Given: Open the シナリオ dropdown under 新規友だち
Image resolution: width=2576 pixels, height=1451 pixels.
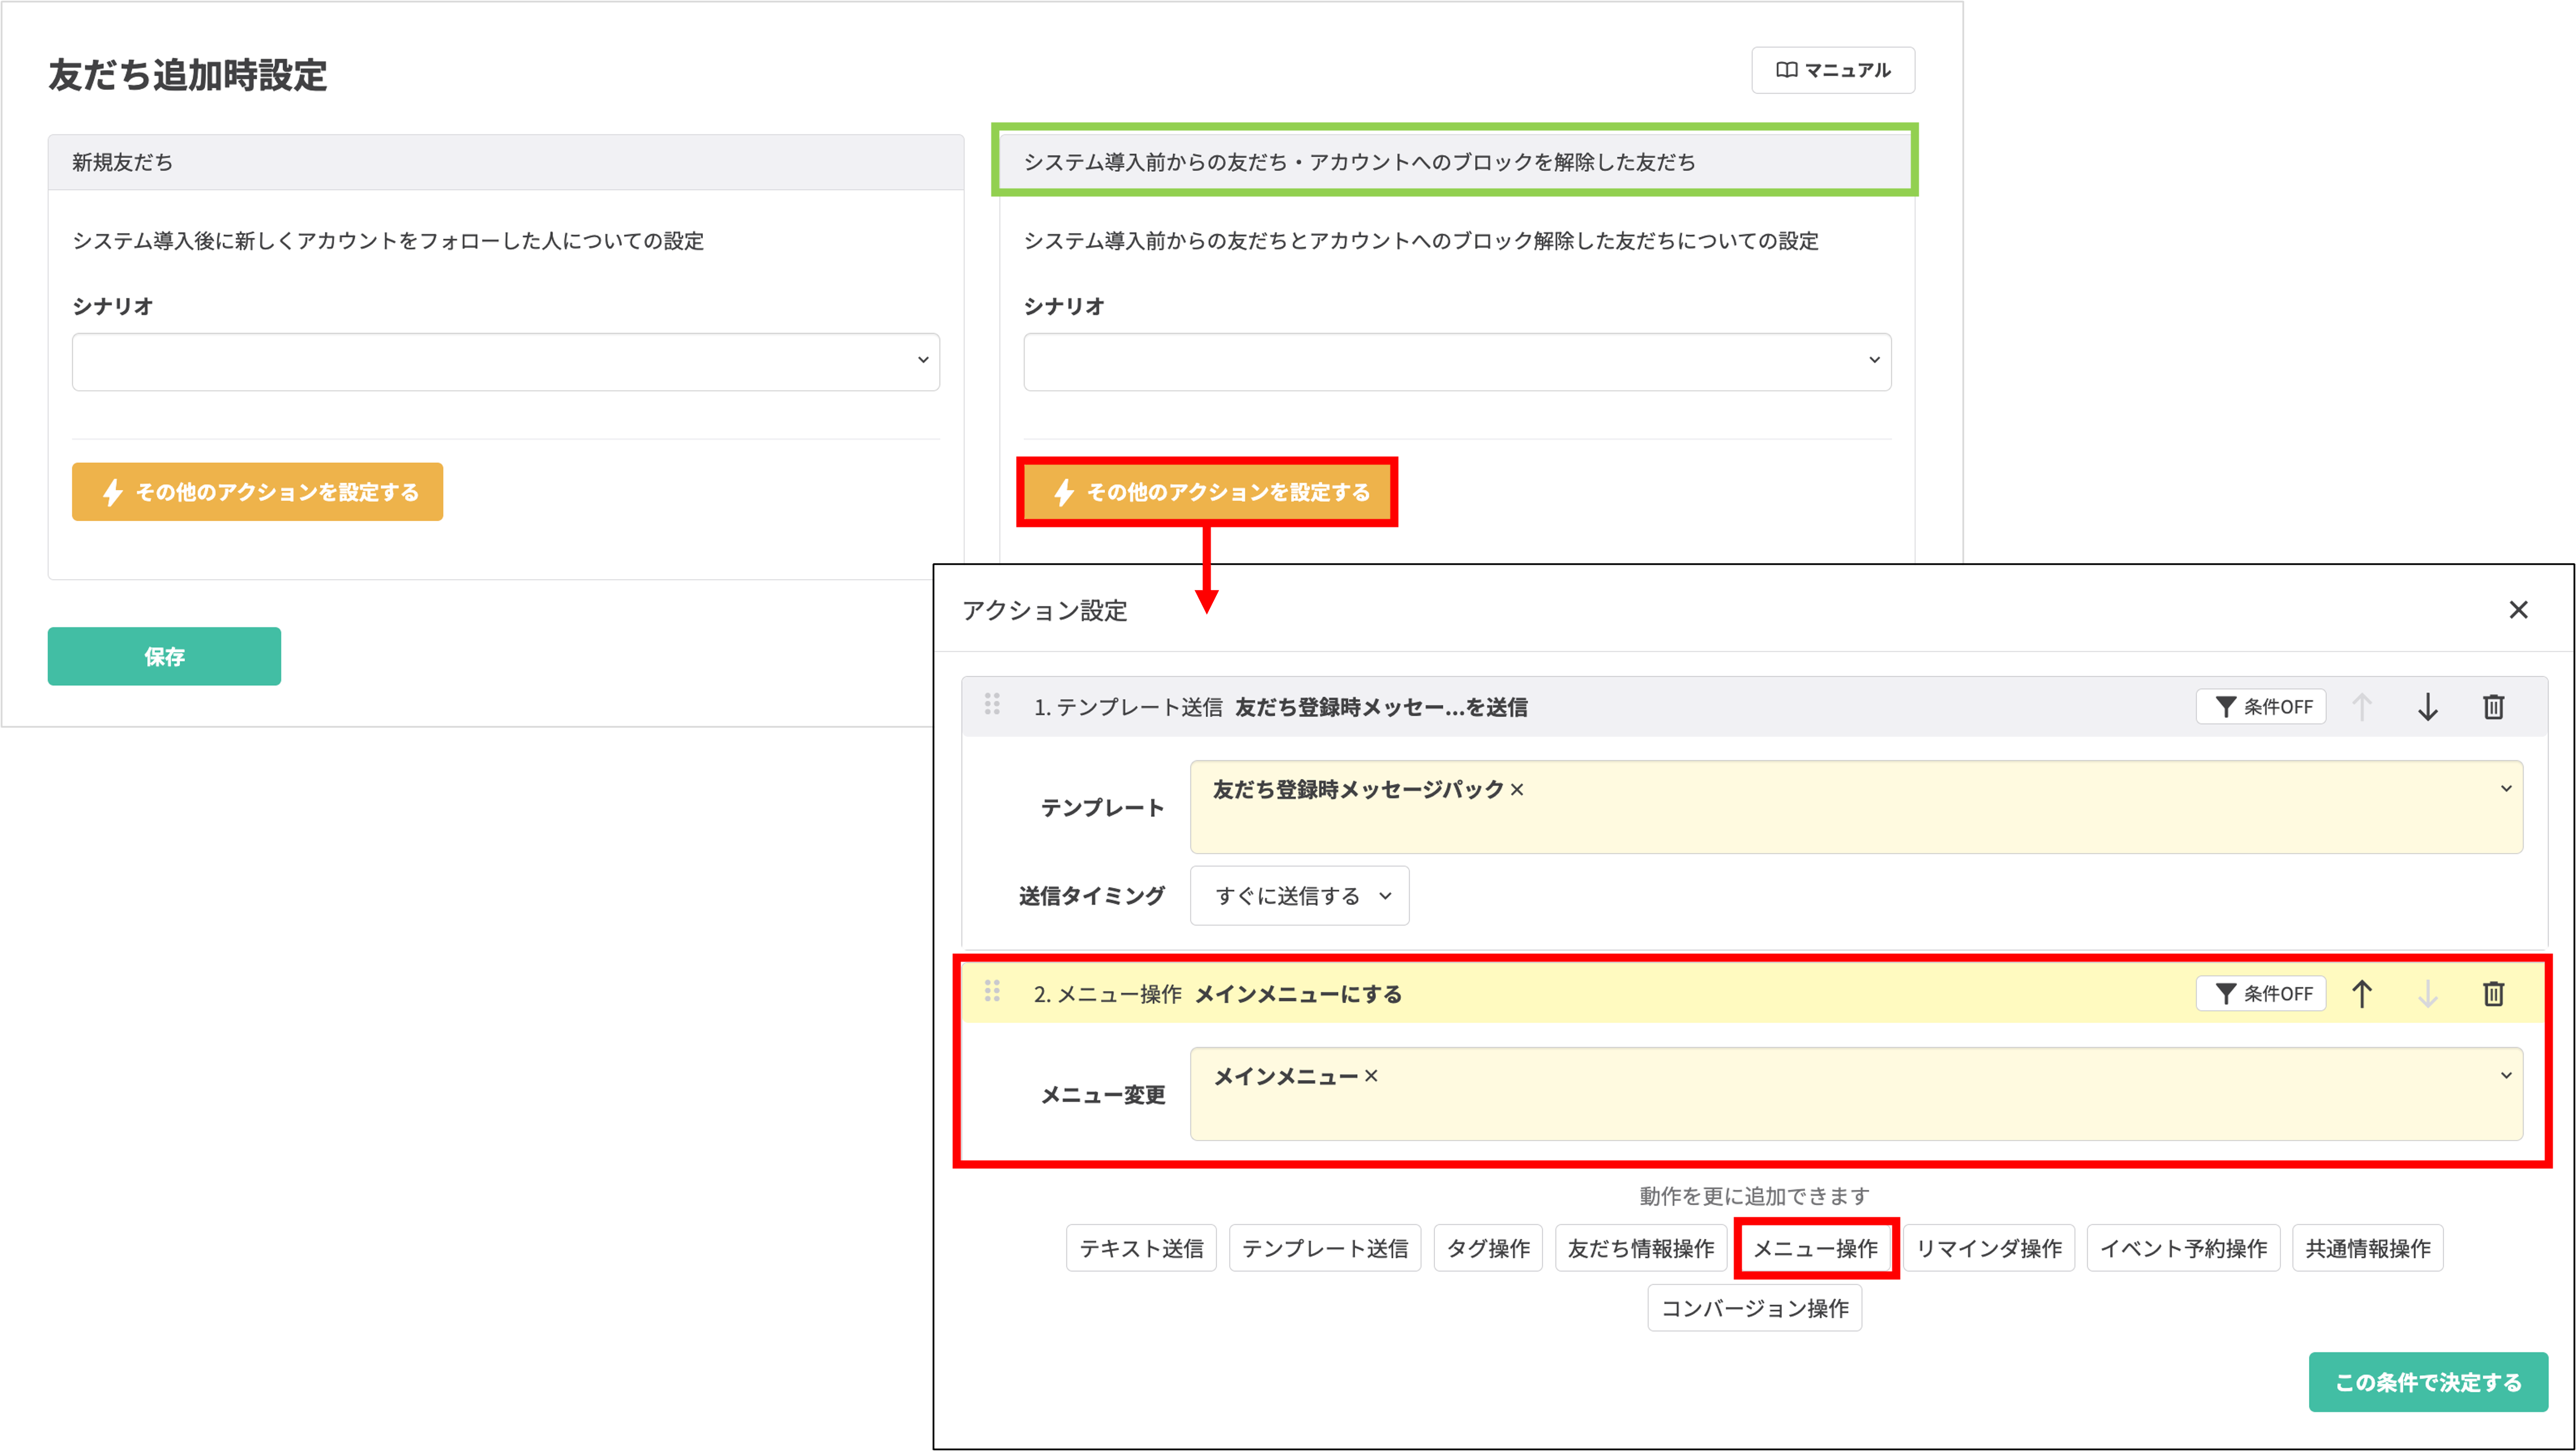Looking at the screenshot, I should (505, 361).
